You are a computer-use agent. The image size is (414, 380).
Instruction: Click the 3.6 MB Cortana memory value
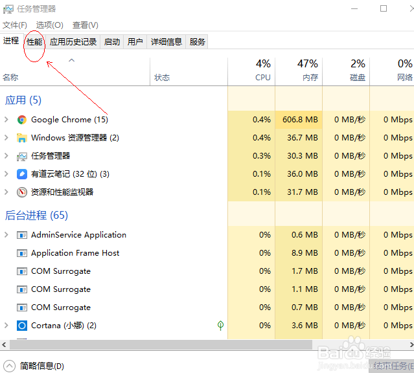pos(305,326)
